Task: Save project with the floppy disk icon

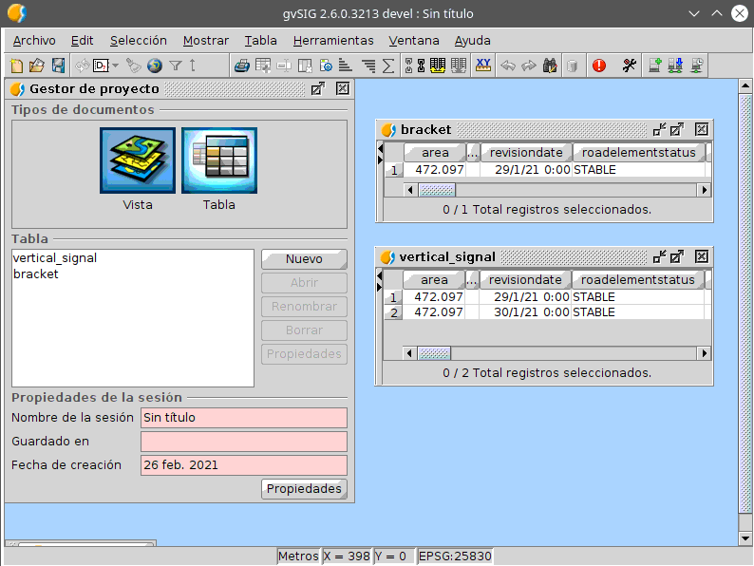Action: point(58,66)
